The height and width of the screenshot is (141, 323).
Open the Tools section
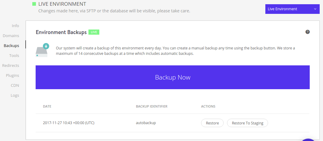click(x=14, y=56)
